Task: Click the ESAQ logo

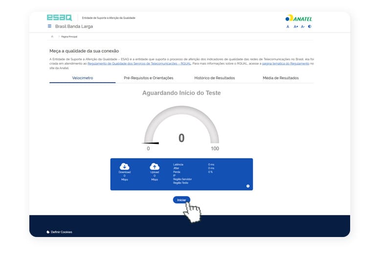Action: (60, 18)
